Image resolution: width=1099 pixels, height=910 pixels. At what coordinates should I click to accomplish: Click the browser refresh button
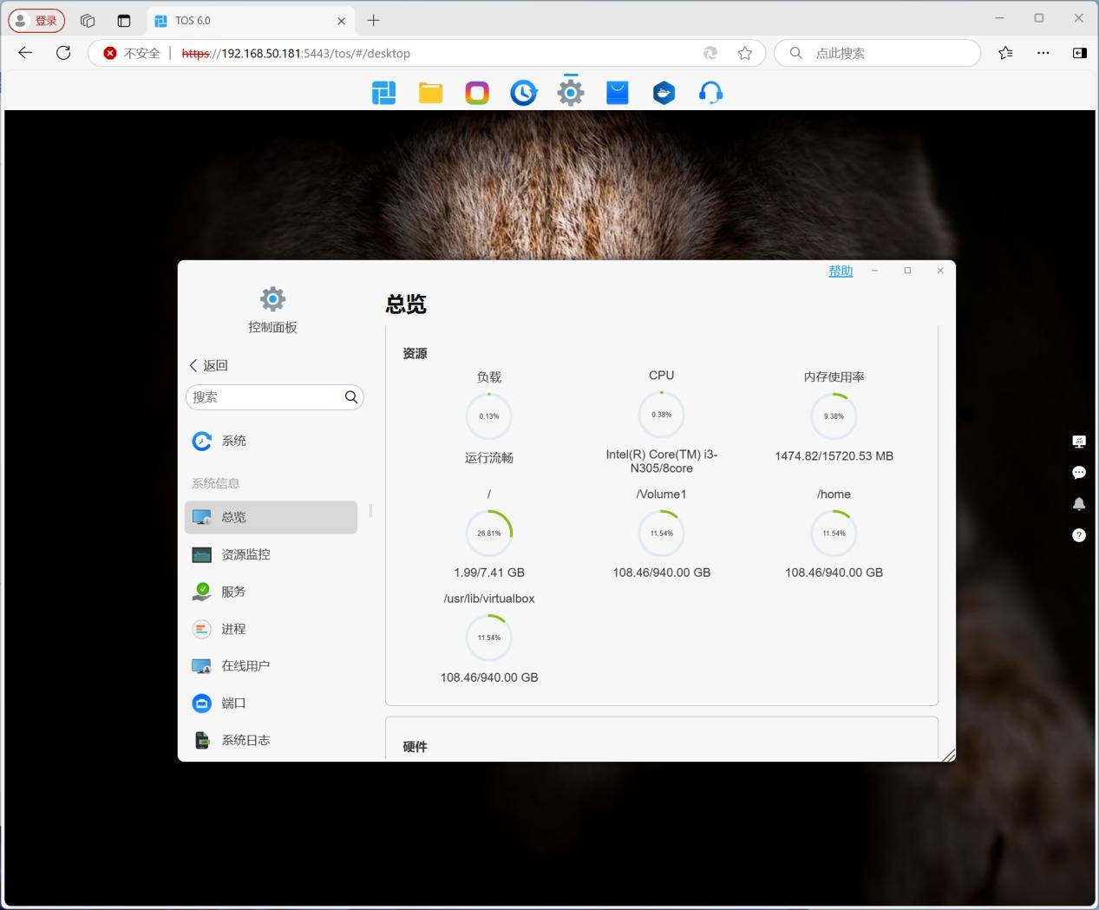tap(63, 53)
